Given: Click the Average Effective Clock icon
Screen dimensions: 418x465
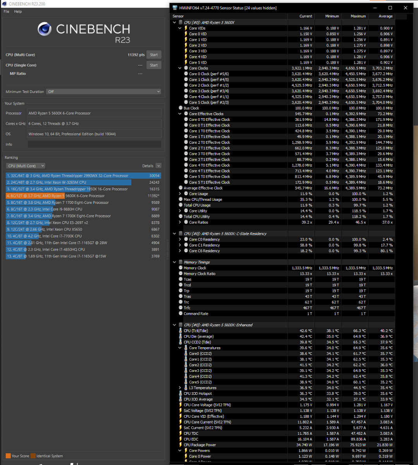Looking at the screenshot, I should [x=181, y=188].
